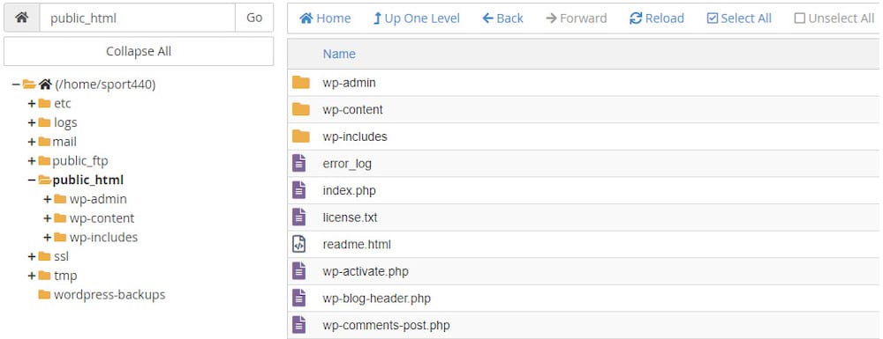This screenshot has width=883, height=339.
Task: Expand the wp-includes tree node
Action: coord(48,238)
